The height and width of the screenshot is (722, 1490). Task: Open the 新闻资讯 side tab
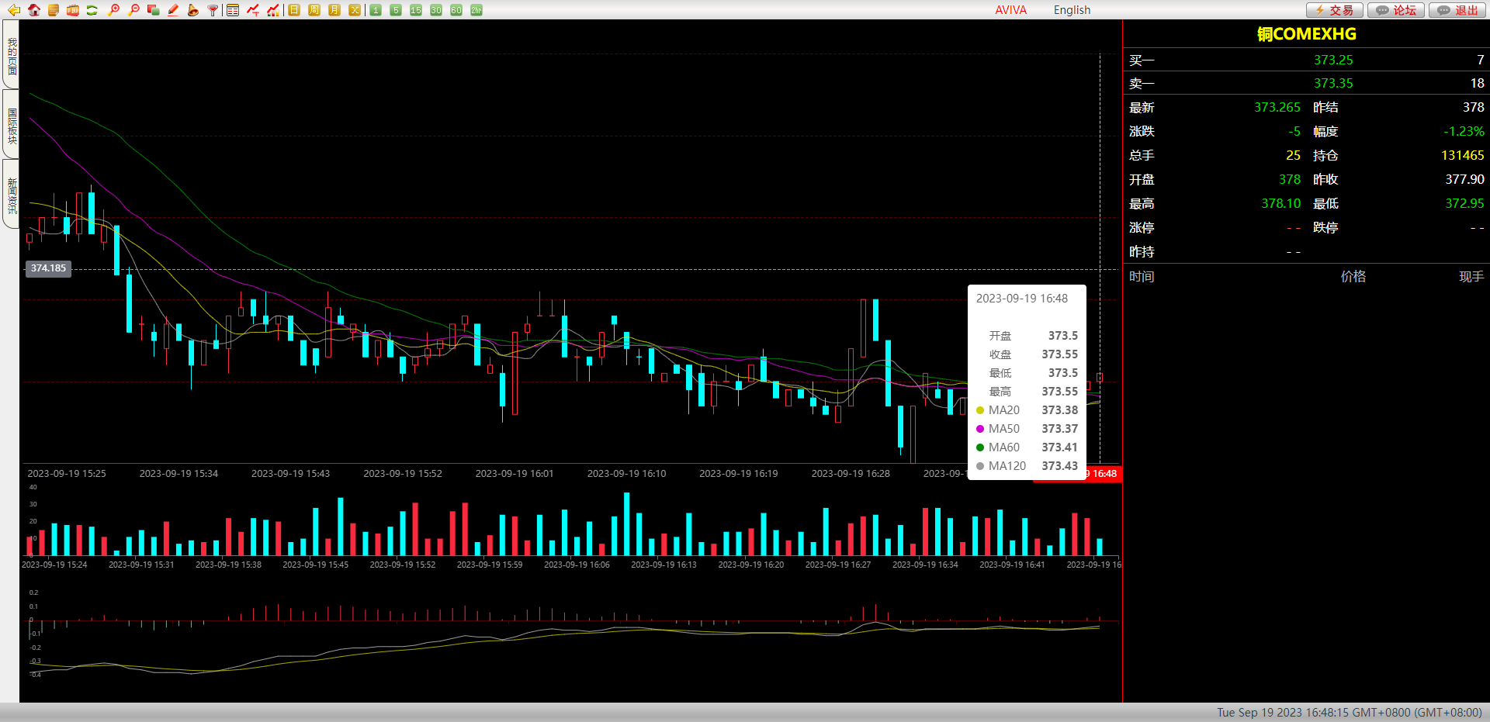pos(12,195)
